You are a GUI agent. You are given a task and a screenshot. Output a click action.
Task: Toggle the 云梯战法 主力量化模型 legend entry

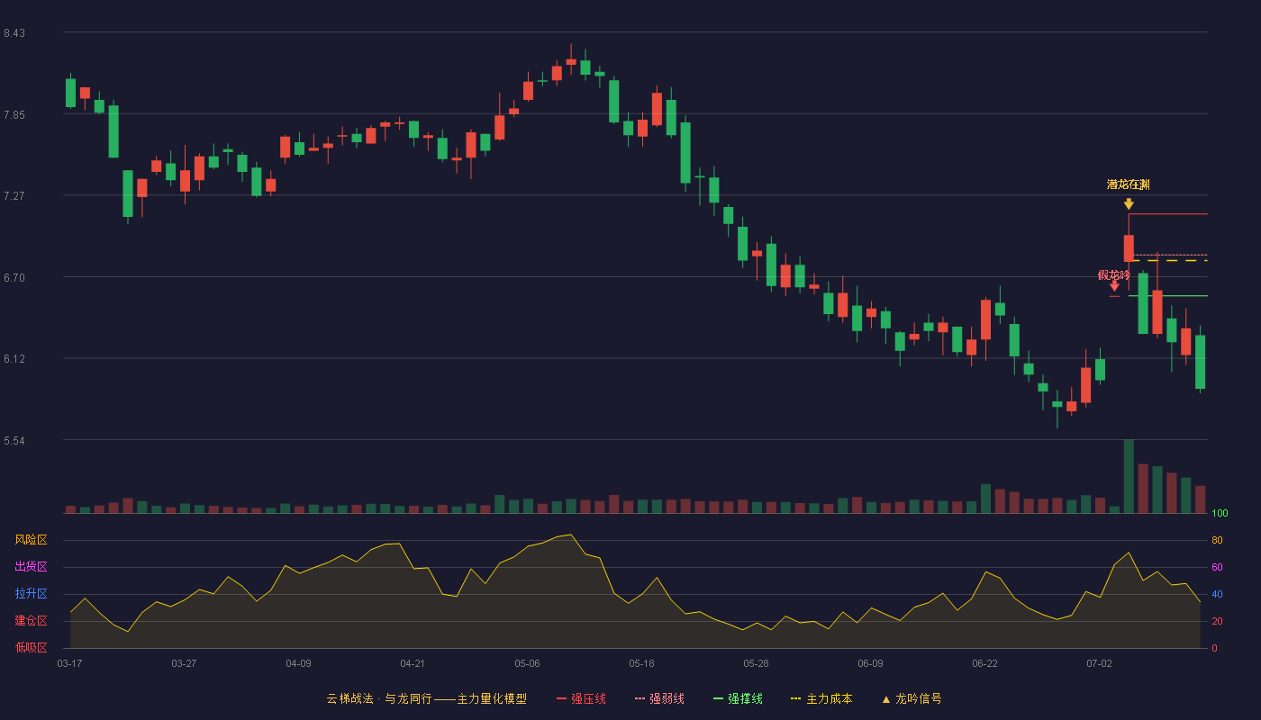pos(426,698)
